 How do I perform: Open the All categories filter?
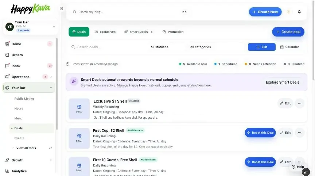[201, 47]
